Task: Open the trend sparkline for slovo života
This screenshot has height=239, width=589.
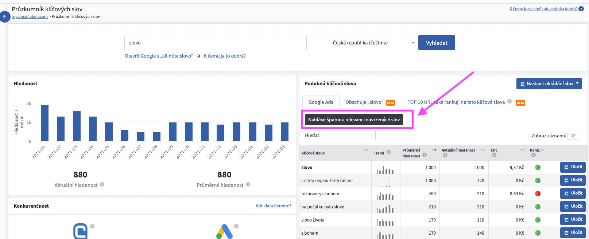Action: click(386, 222)
